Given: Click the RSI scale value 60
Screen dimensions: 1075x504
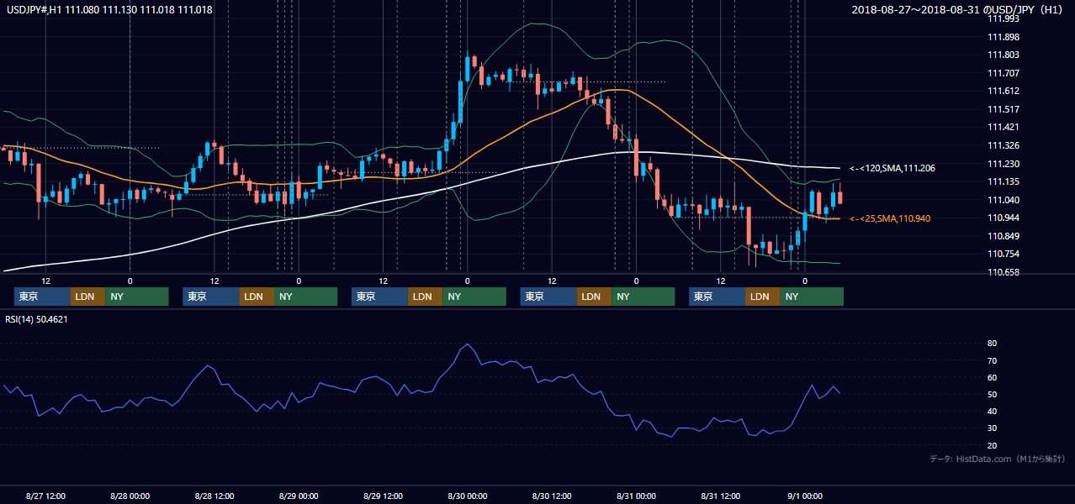Looking at the screenshot, I should tap(992, 377).
